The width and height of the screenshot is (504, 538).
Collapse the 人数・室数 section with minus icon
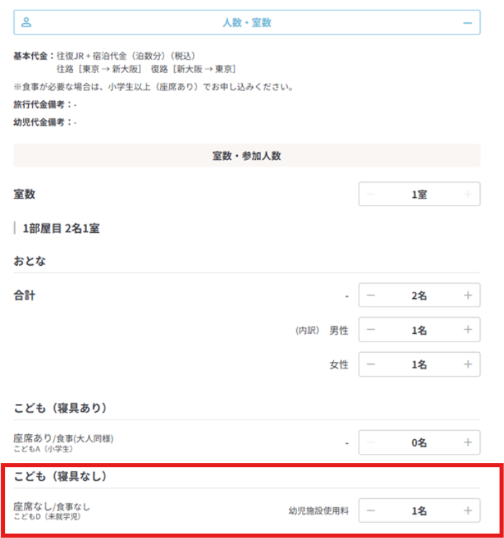467,22
